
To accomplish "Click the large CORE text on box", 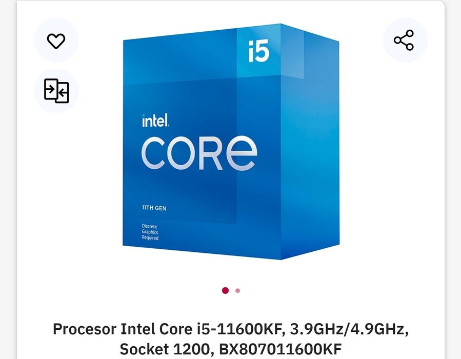I will [x=199, y=153].
